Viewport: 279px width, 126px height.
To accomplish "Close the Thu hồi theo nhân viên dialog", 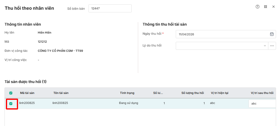I will (x=273, y=6).
